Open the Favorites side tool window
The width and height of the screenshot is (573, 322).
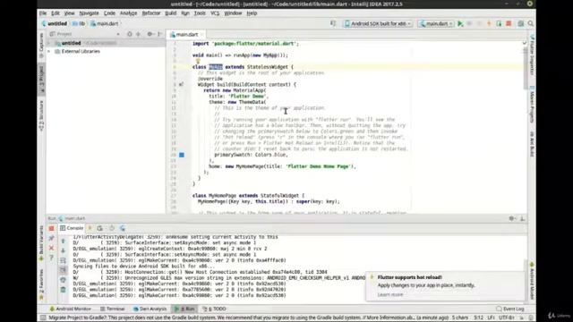coord(41,284)
